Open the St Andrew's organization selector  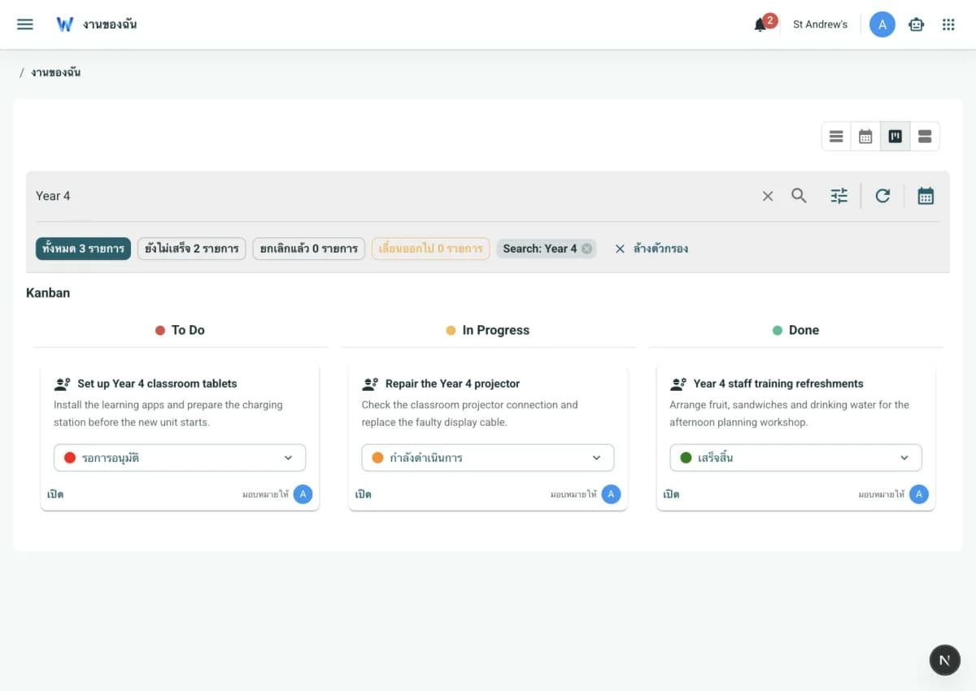point(820,24)
